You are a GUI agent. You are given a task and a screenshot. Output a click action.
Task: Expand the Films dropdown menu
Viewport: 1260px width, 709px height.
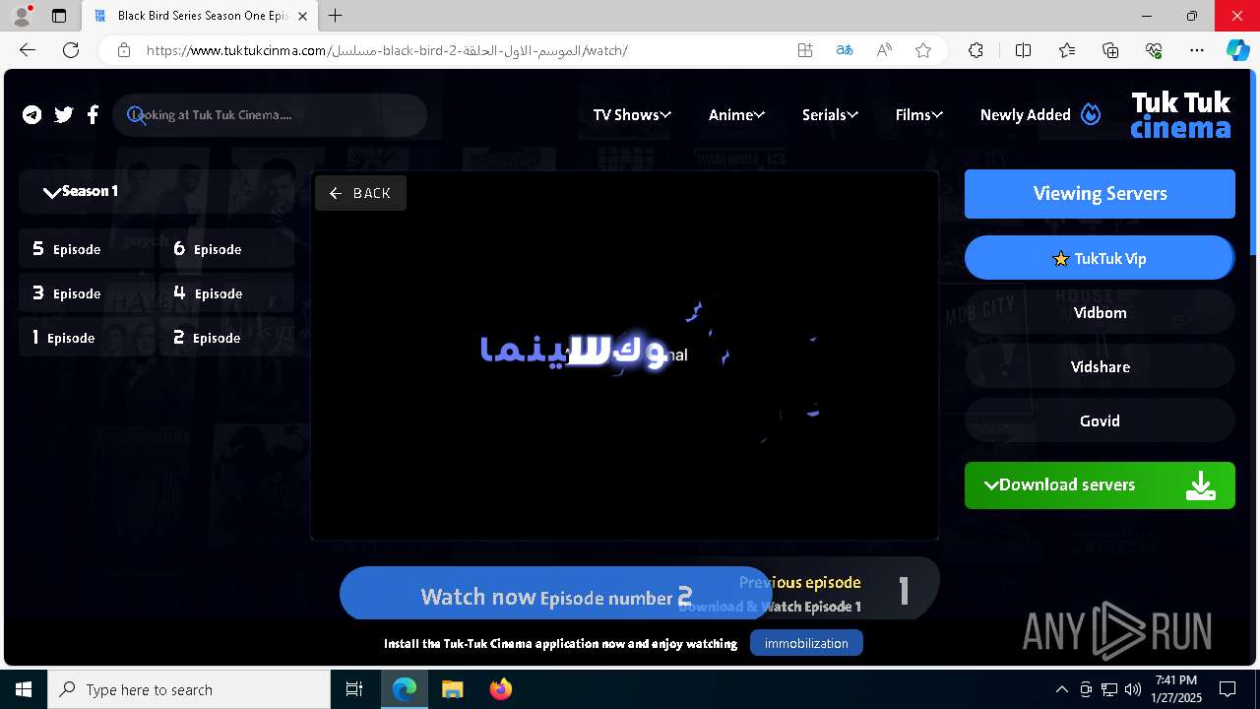(x=919, y=115)
